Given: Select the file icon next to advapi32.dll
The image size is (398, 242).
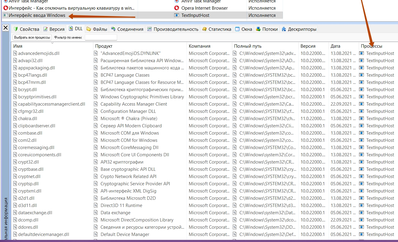Looking at the screenshot, I should click(x=15, y=61).
